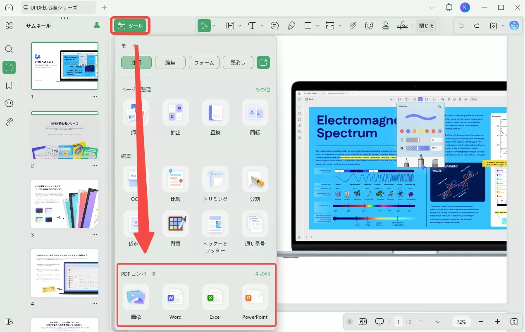Open the rectangle shape dropdown arrow

click(317, 26)
